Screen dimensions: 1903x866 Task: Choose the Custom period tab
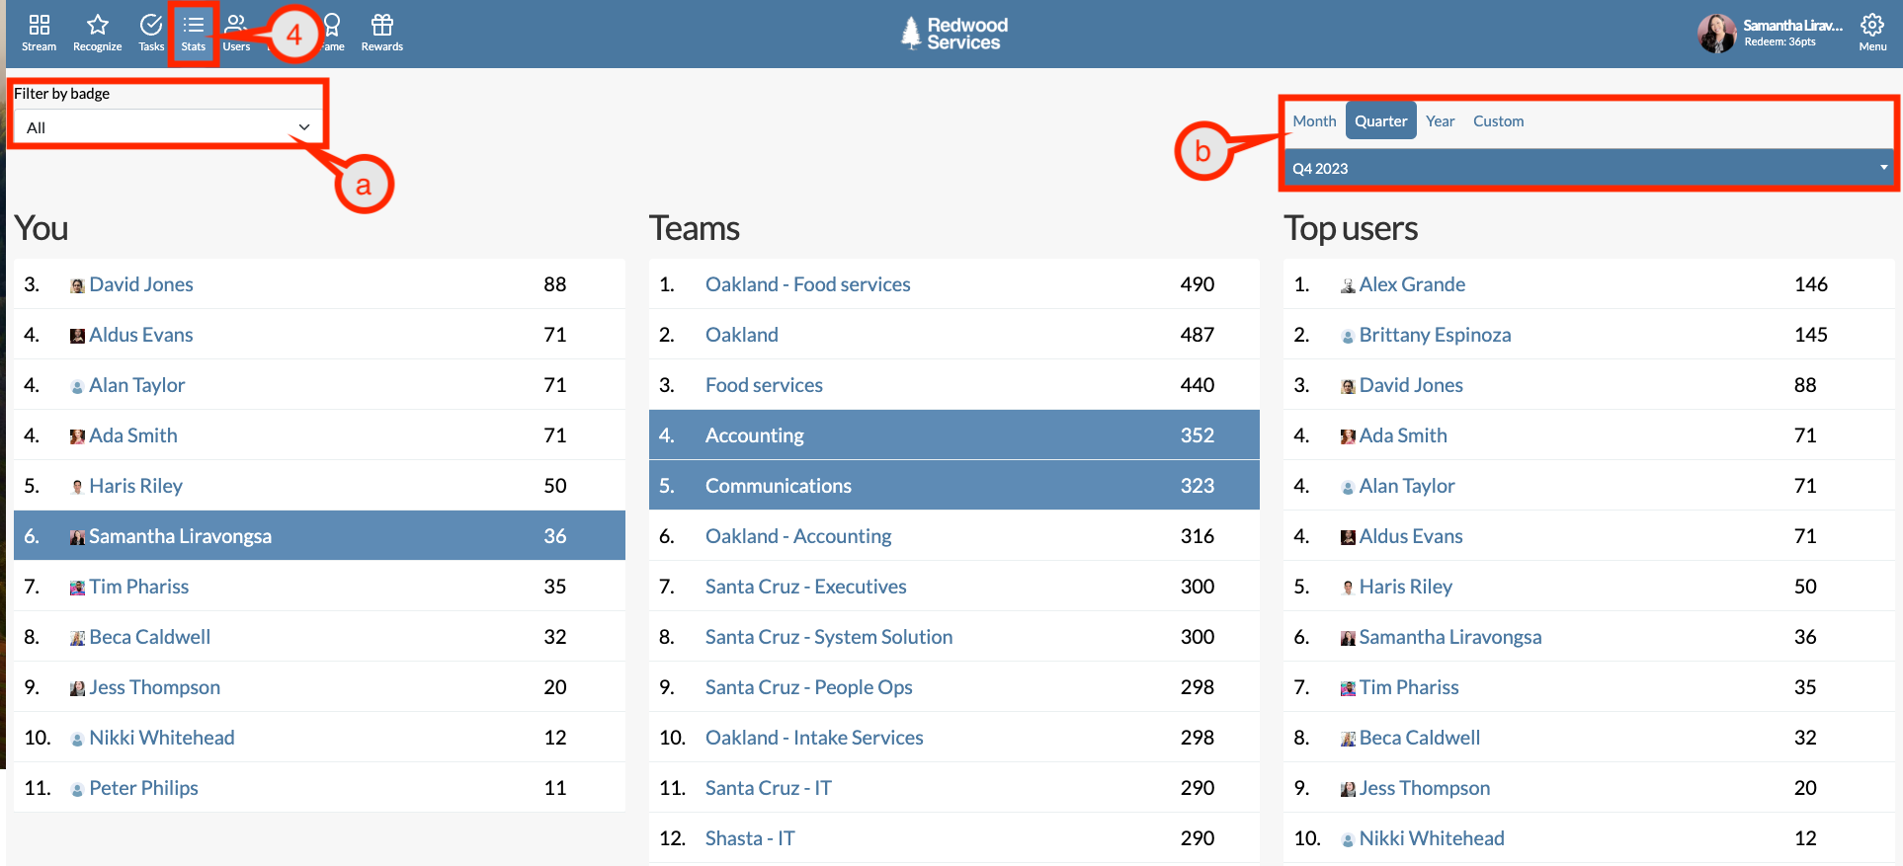(x=1498, y=121)
